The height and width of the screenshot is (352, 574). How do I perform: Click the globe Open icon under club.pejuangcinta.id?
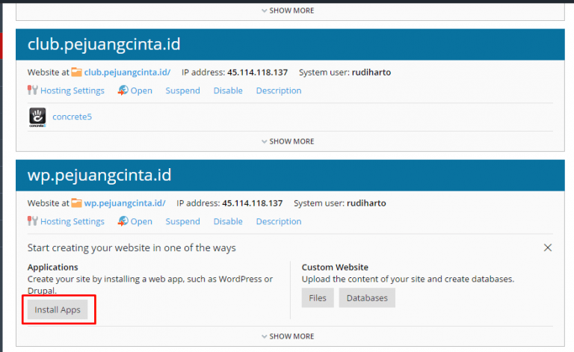(123, 90)
